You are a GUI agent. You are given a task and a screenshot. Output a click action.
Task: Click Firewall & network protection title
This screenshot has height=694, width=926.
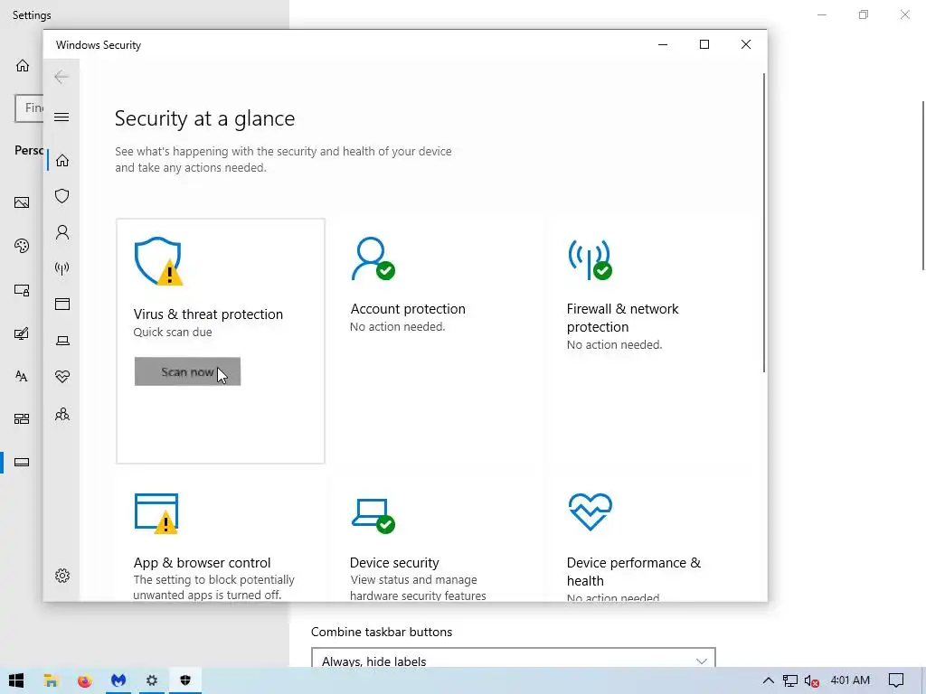[622, 317]
